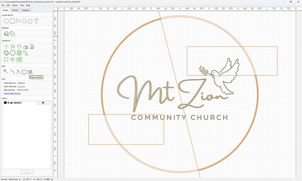302x181 pixels.
Task: Click the Mirror horizontal transform icon
Action: (26, 46)
